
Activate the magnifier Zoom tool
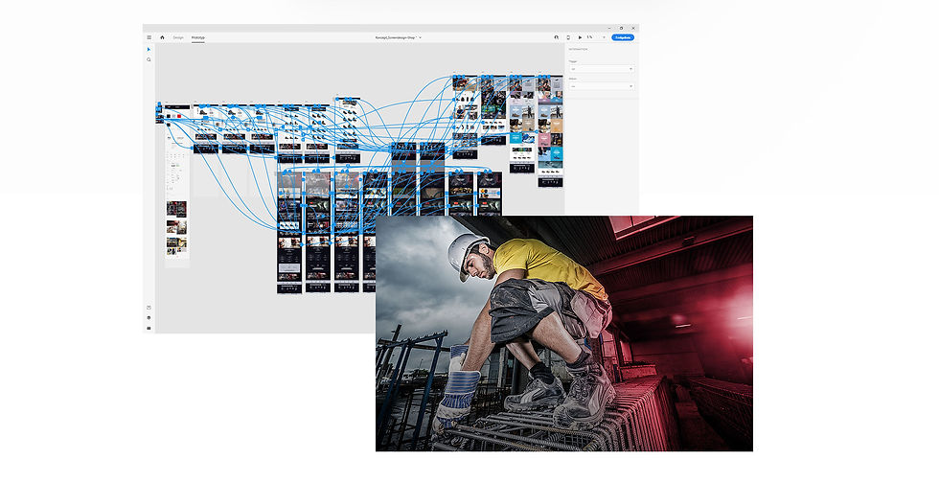point(149,60)
